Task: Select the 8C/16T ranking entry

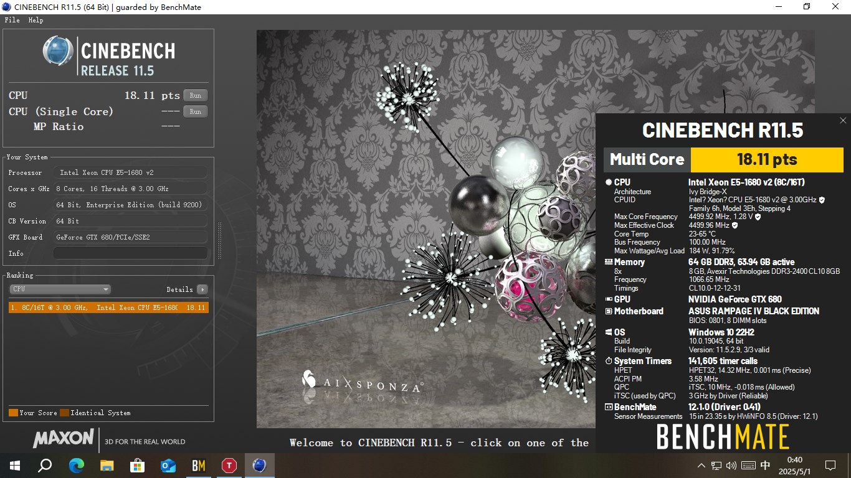Action: (x=108, y=307)
